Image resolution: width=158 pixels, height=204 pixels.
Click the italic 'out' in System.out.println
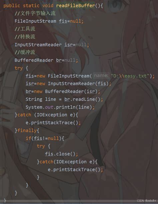point(49,107)
